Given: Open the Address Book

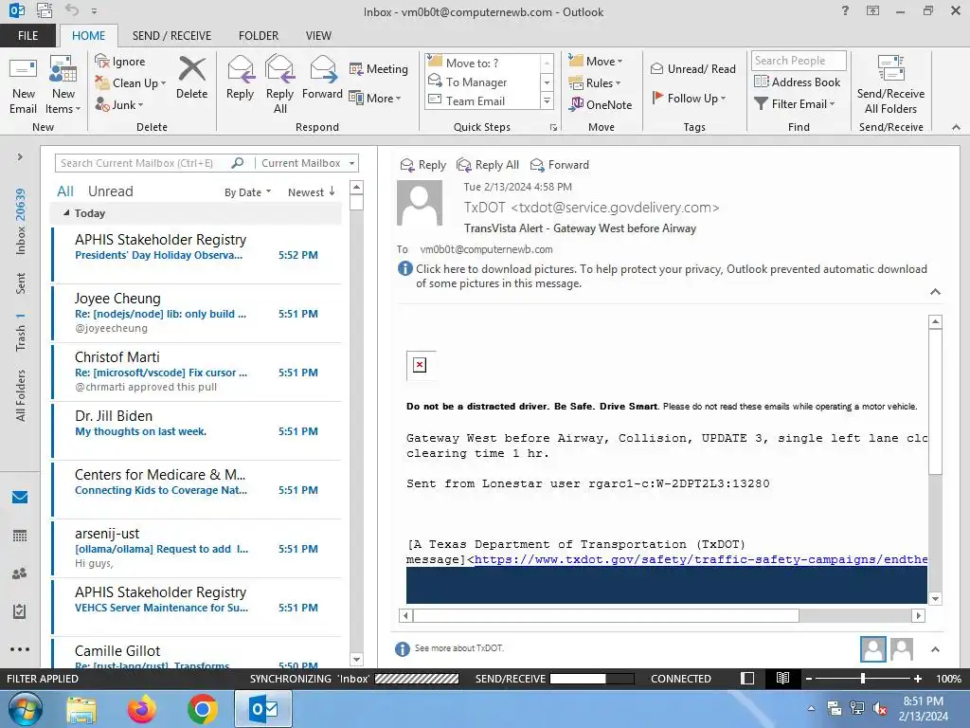Looking at the screenshot, I should (798, 82).
